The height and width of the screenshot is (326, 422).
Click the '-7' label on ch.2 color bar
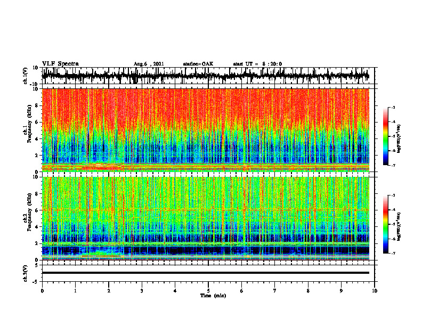click(x=393, y=253)
